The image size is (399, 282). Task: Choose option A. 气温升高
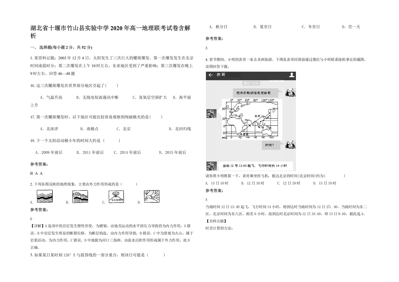pyautogui.click(x=51, y=97)
